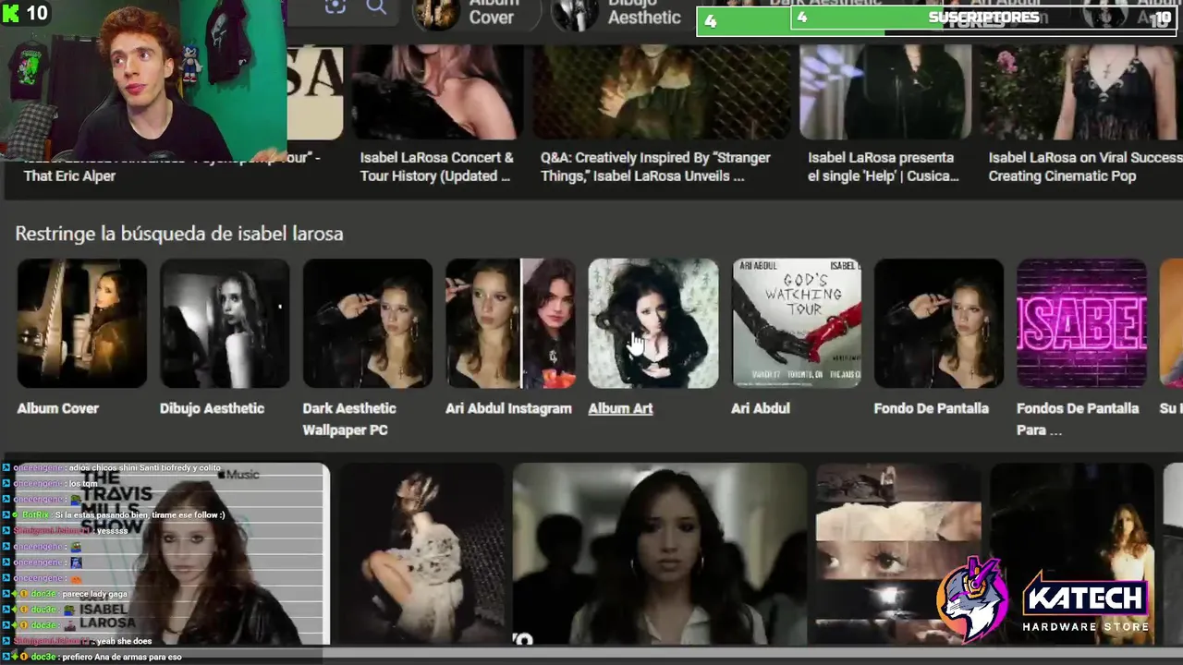Select Dibujo Aesthetic chip in top filter bar
Screen dimensions: 1183x665
pos(617,12)
